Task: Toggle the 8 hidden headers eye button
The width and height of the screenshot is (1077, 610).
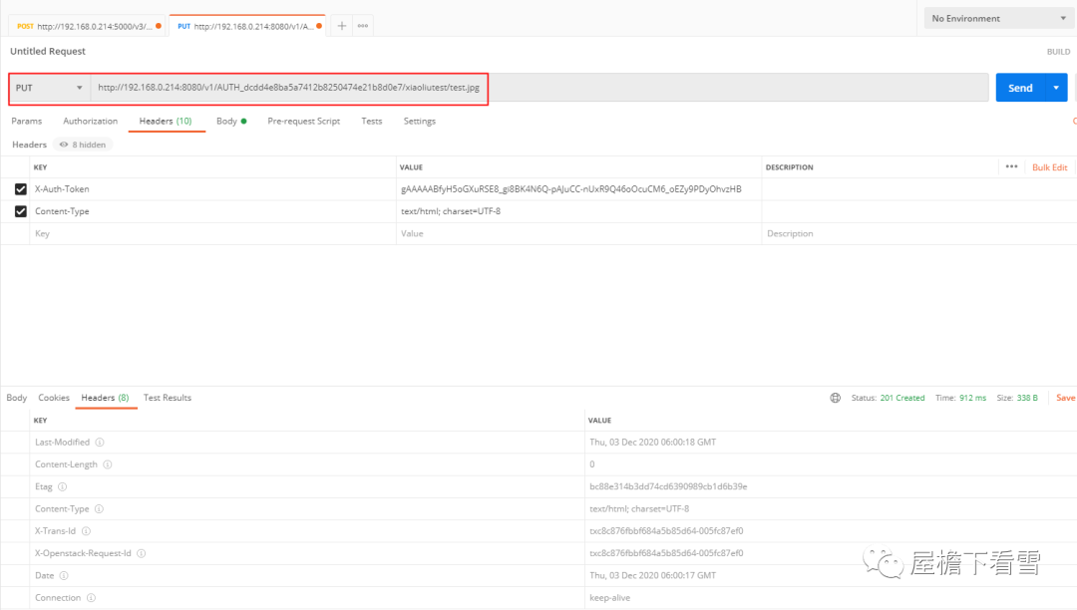Action: pyautogui.click(x=83, y=145)
